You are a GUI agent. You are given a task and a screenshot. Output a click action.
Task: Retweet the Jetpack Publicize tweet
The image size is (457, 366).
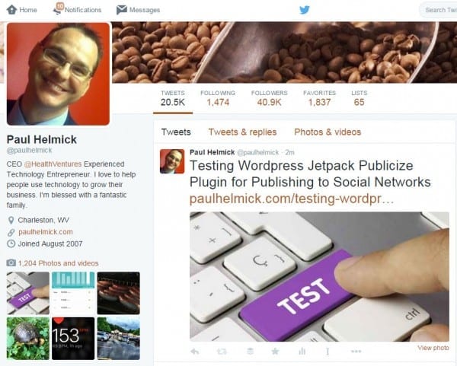coord(222,352)
